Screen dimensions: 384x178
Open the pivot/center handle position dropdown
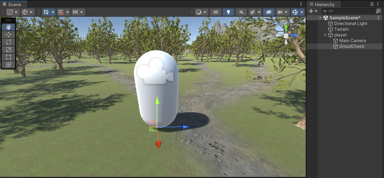point(13,12)
